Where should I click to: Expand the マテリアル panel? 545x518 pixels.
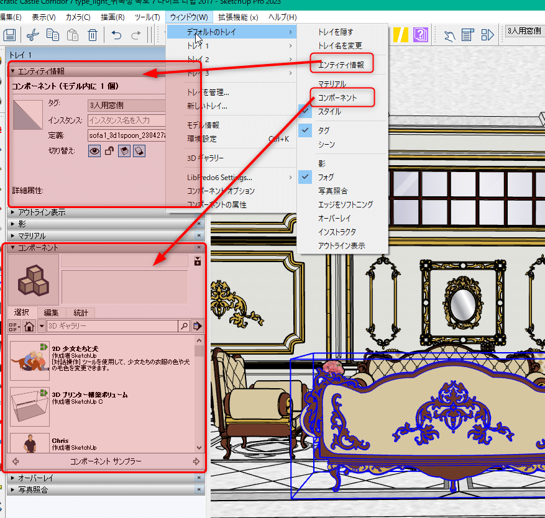click(12, 236)
